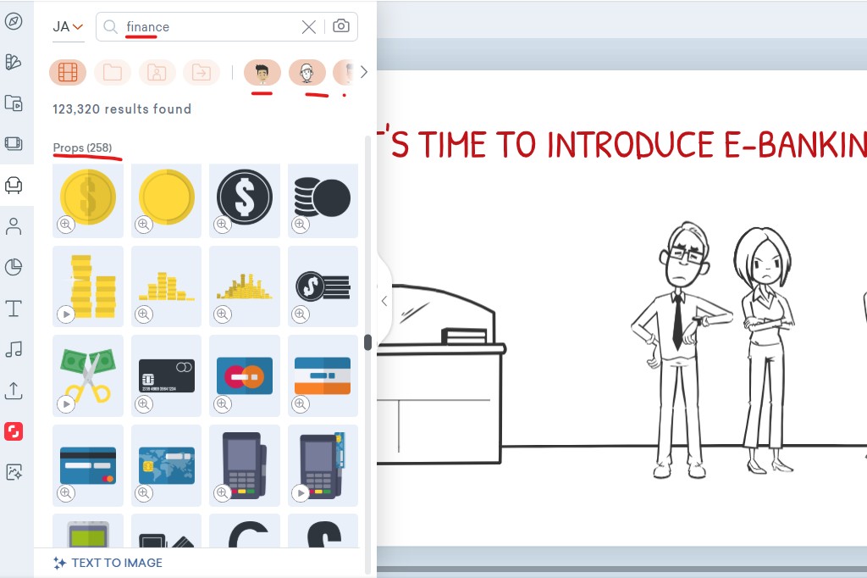Click the Props (258) section heading

point(82,147)
